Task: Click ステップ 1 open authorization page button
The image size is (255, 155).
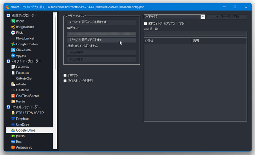Action: tap(102, 22)
